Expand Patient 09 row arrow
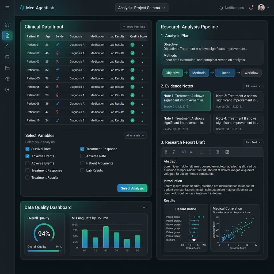274x274 pixels. [142, 113]
